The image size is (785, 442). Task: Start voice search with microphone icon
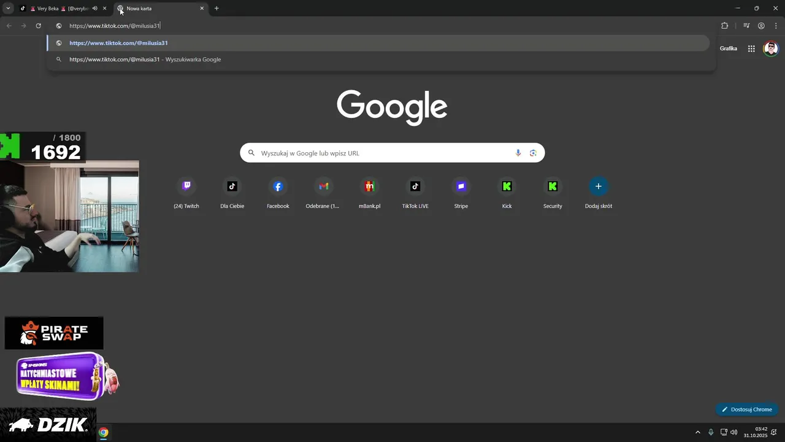(518, 153)
